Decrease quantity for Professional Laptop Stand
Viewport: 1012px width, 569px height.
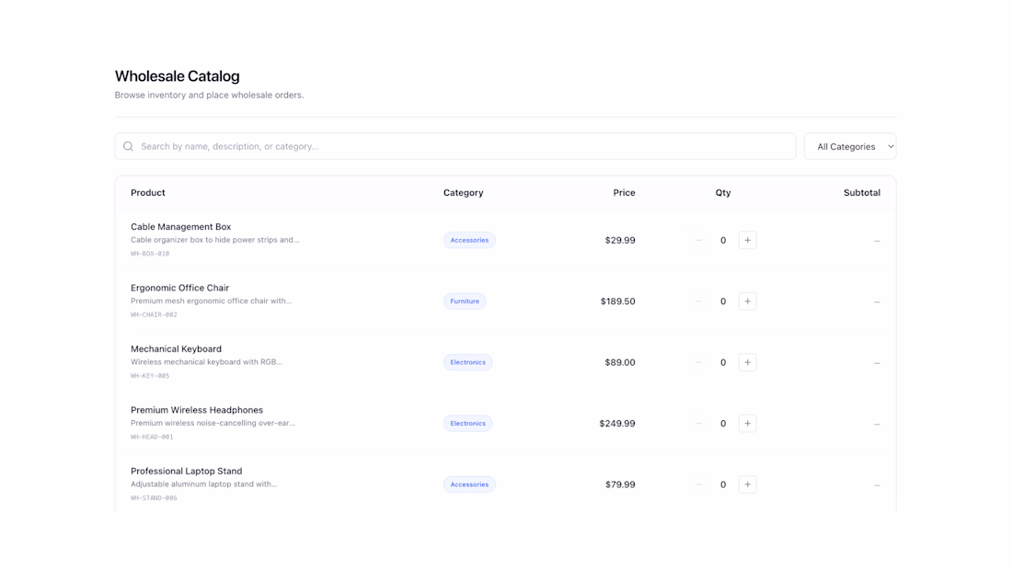[698, 484]
